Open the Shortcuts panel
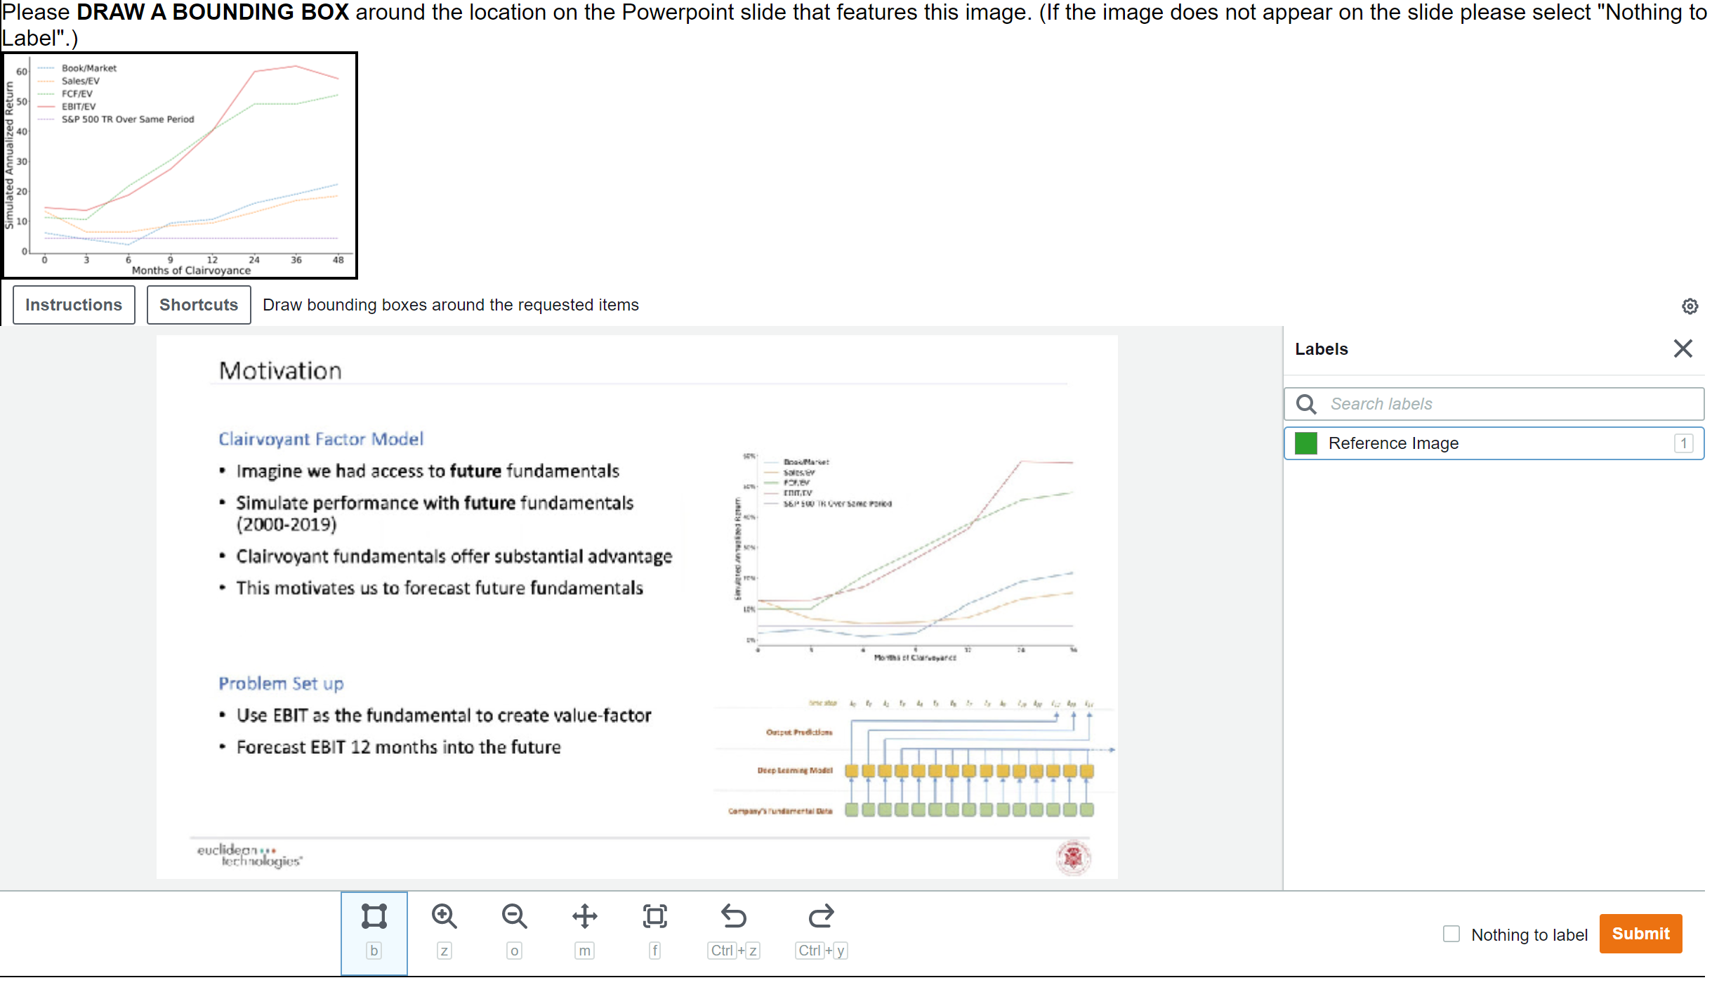 point(199,305)
